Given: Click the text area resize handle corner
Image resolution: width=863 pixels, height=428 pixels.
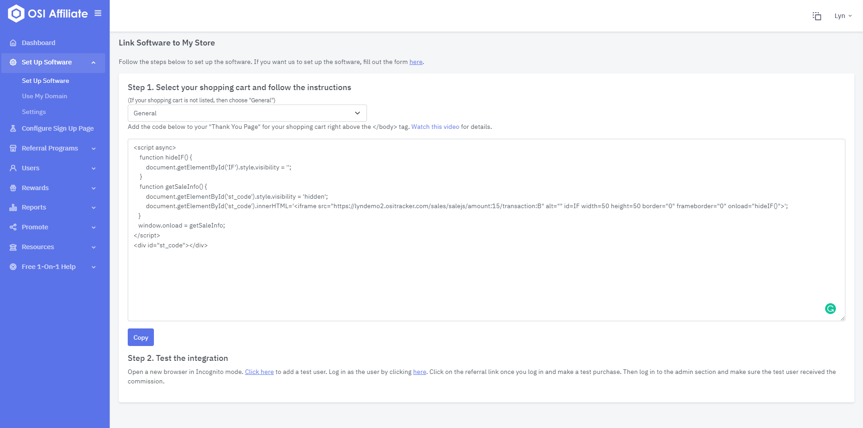Looking at the screenshot, I should (842, 318).
